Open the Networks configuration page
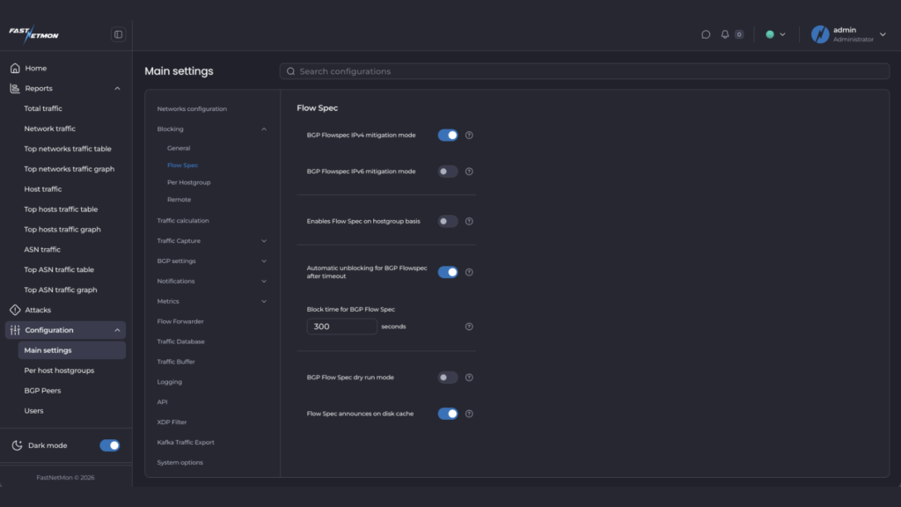Image resolution: width=901 pixels, height=507 pixels. (x=192, y=109)
